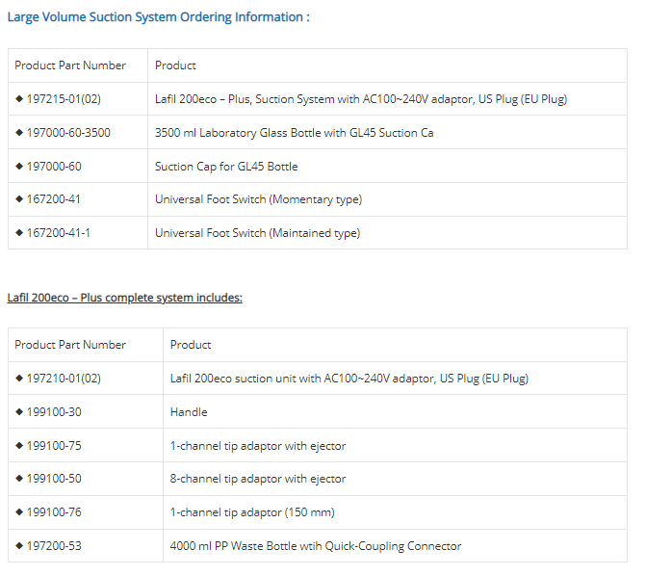Click the Handle product entry

click(189, 412)
